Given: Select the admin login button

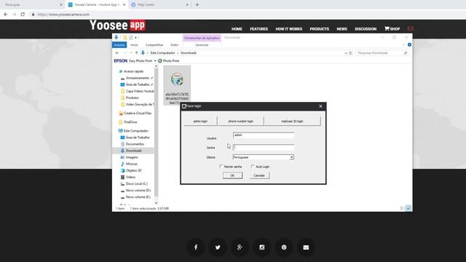Looking at the screenshot, I should pyautogui.click(x=200, y=122).
